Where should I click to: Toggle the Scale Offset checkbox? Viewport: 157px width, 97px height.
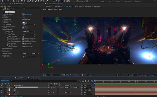click(23, 20)
